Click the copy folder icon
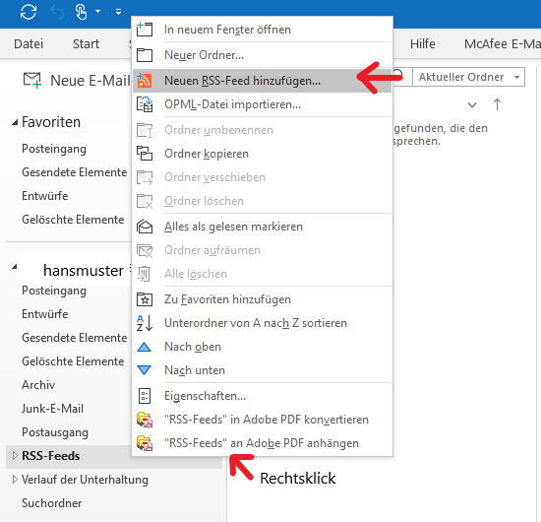 pyautogui.click(x=145, y=154)
